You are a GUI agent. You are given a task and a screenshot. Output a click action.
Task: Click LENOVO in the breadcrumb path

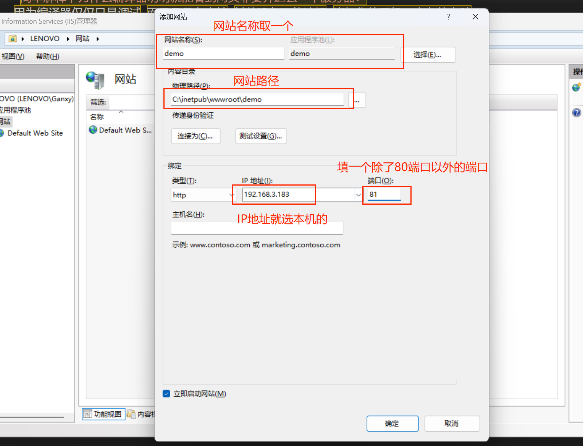click(45, 39)
